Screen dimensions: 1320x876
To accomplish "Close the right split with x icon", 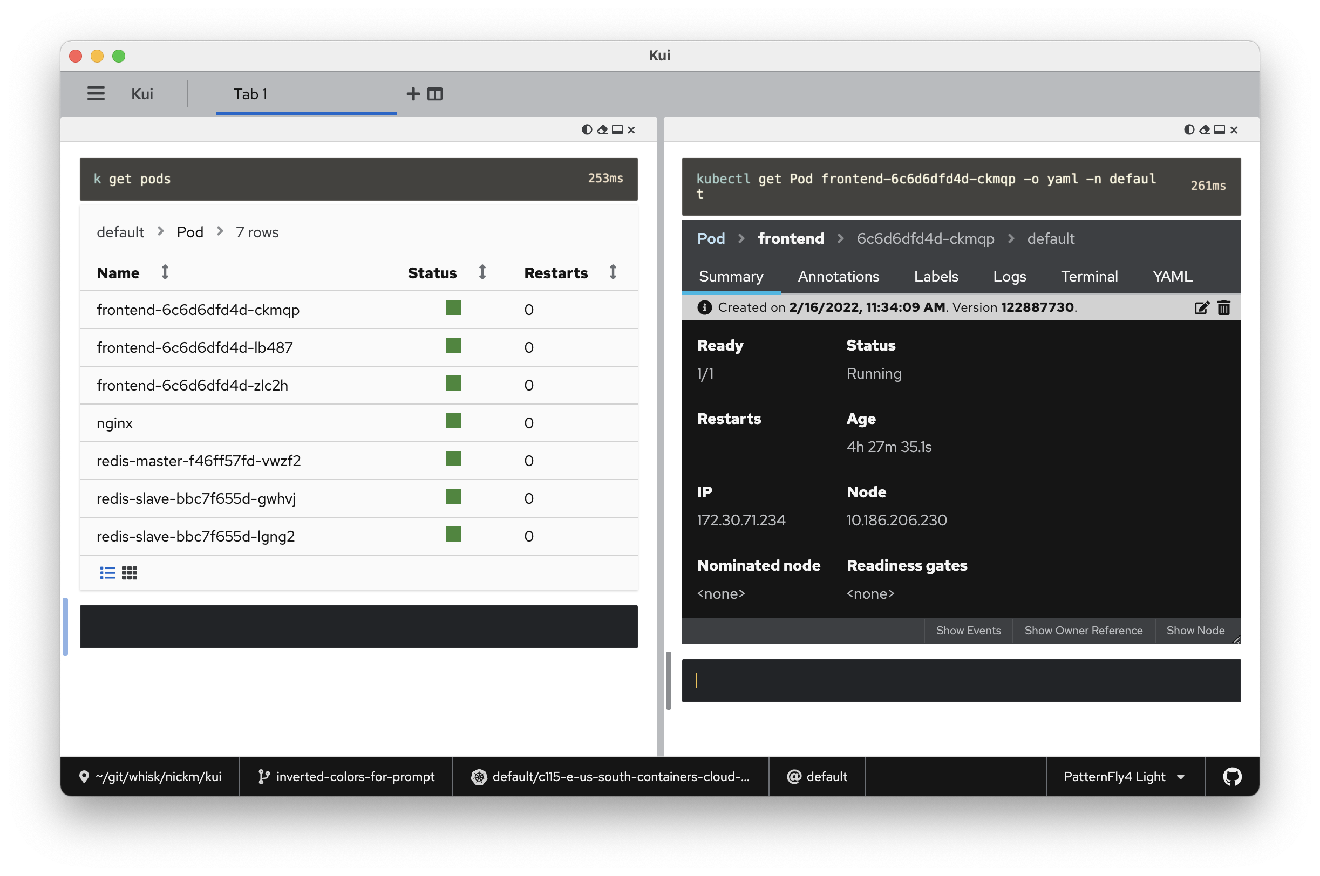I will pyautogui.click(x=1234, y=129).
